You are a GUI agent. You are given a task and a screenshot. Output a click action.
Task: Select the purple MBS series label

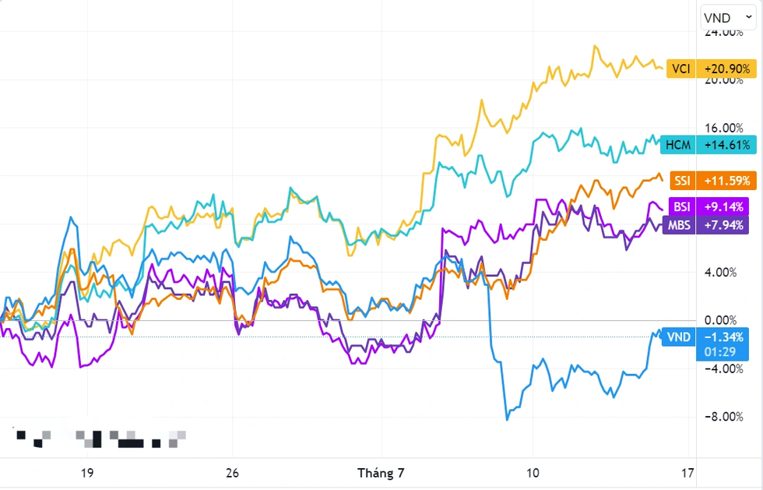point(678,226)
